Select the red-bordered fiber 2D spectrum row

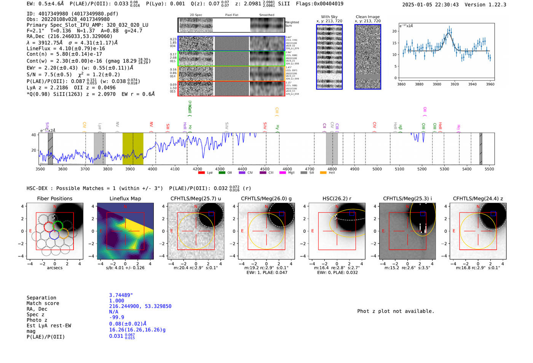coord(231,88)
